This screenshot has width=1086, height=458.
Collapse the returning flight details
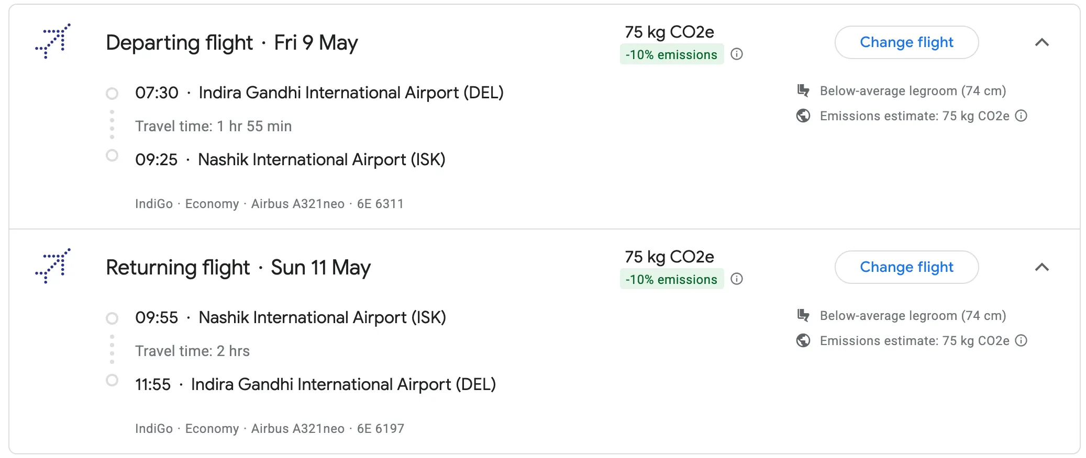[x=1042, y=267]
